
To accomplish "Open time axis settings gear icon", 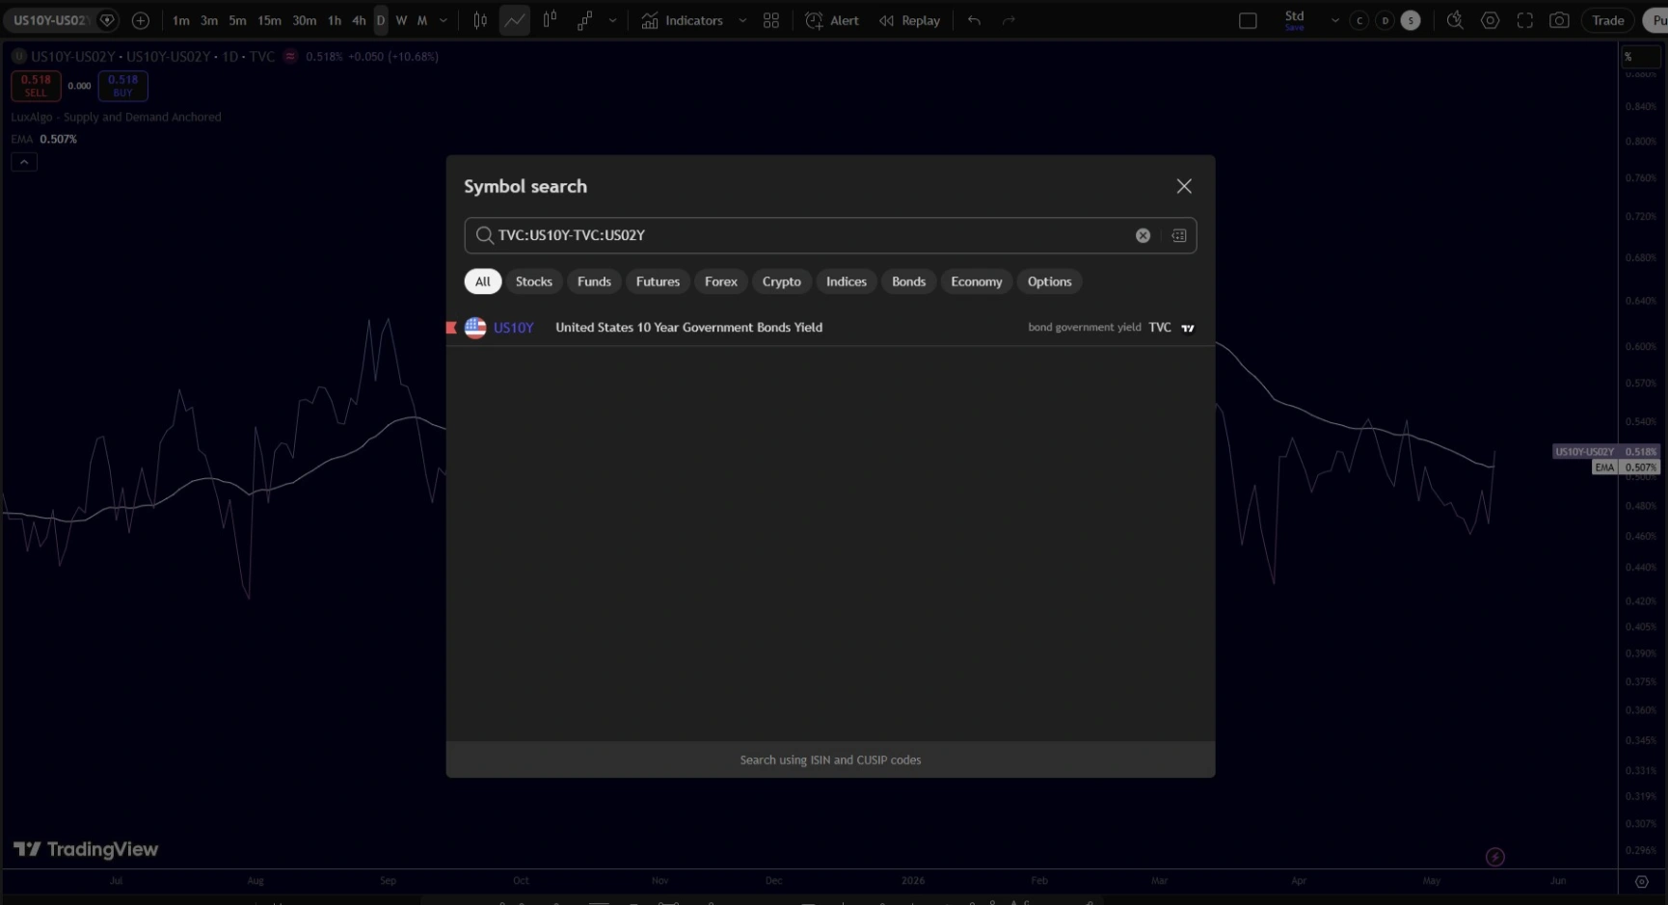I will (x=1642, y=881).
